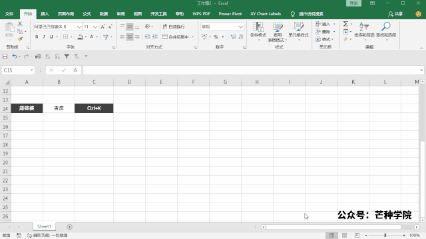Open the number format dropdown
The height and width of the screenshot is (239, 426).
tap(240, 27)
